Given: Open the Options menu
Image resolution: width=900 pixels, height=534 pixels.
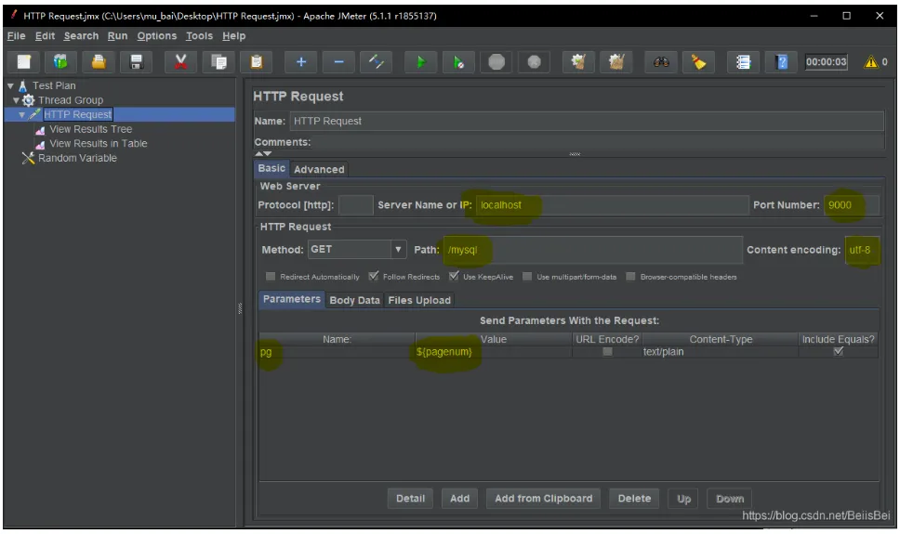Looking at the screenshot, I should [156, 36].
